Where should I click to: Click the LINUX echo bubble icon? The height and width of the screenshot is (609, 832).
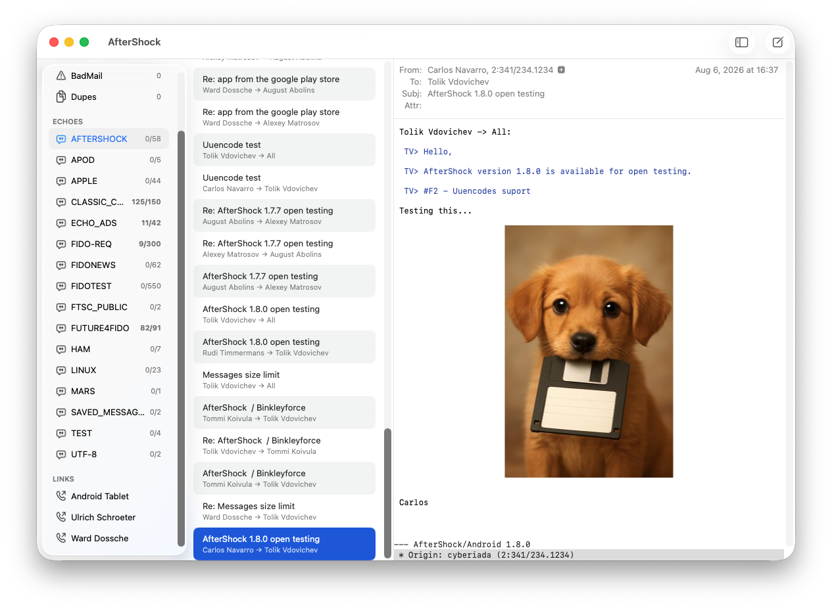[61, 370]
